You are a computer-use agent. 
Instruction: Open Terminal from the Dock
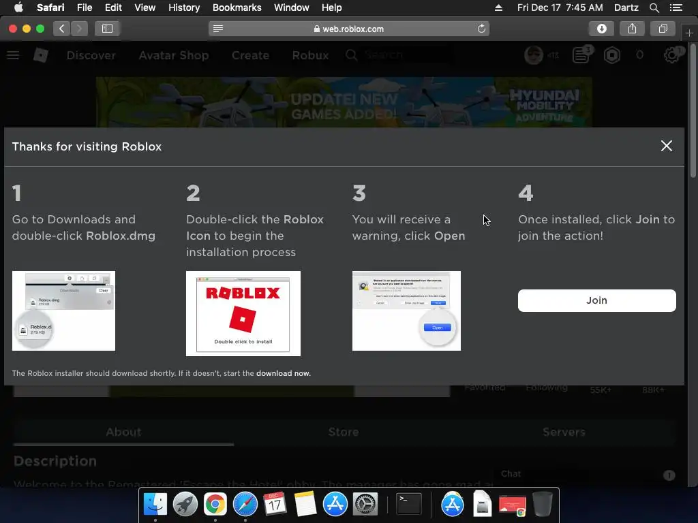point(409,505)
